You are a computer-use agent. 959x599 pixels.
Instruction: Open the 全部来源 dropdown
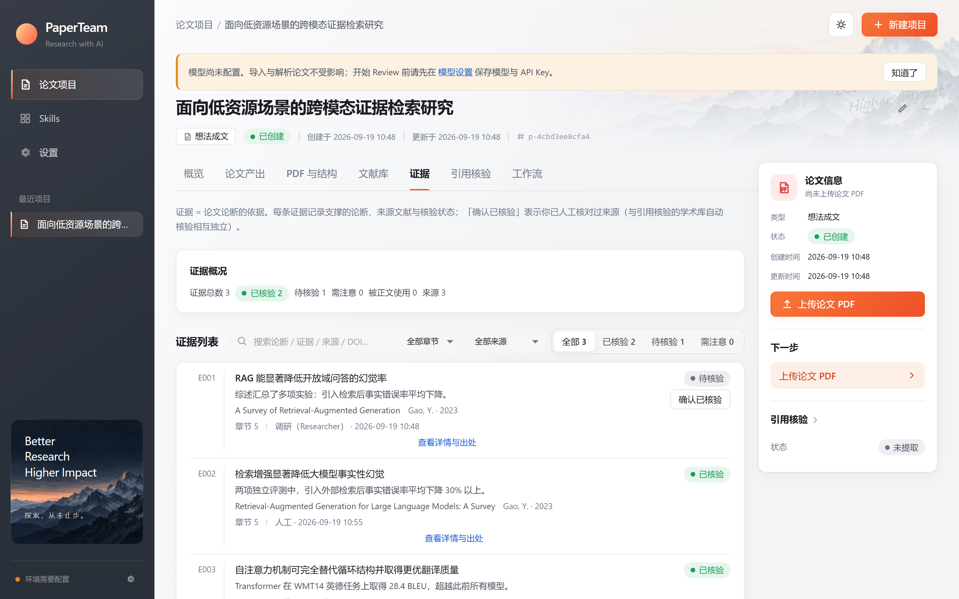pos(506,341)
